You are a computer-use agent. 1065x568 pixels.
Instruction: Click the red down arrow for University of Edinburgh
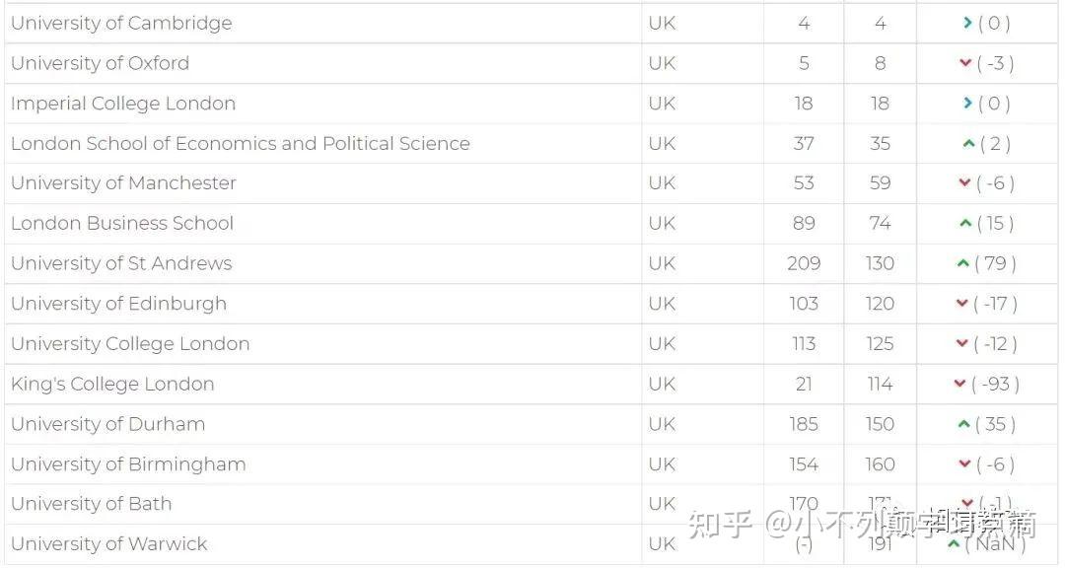(962, 304)
